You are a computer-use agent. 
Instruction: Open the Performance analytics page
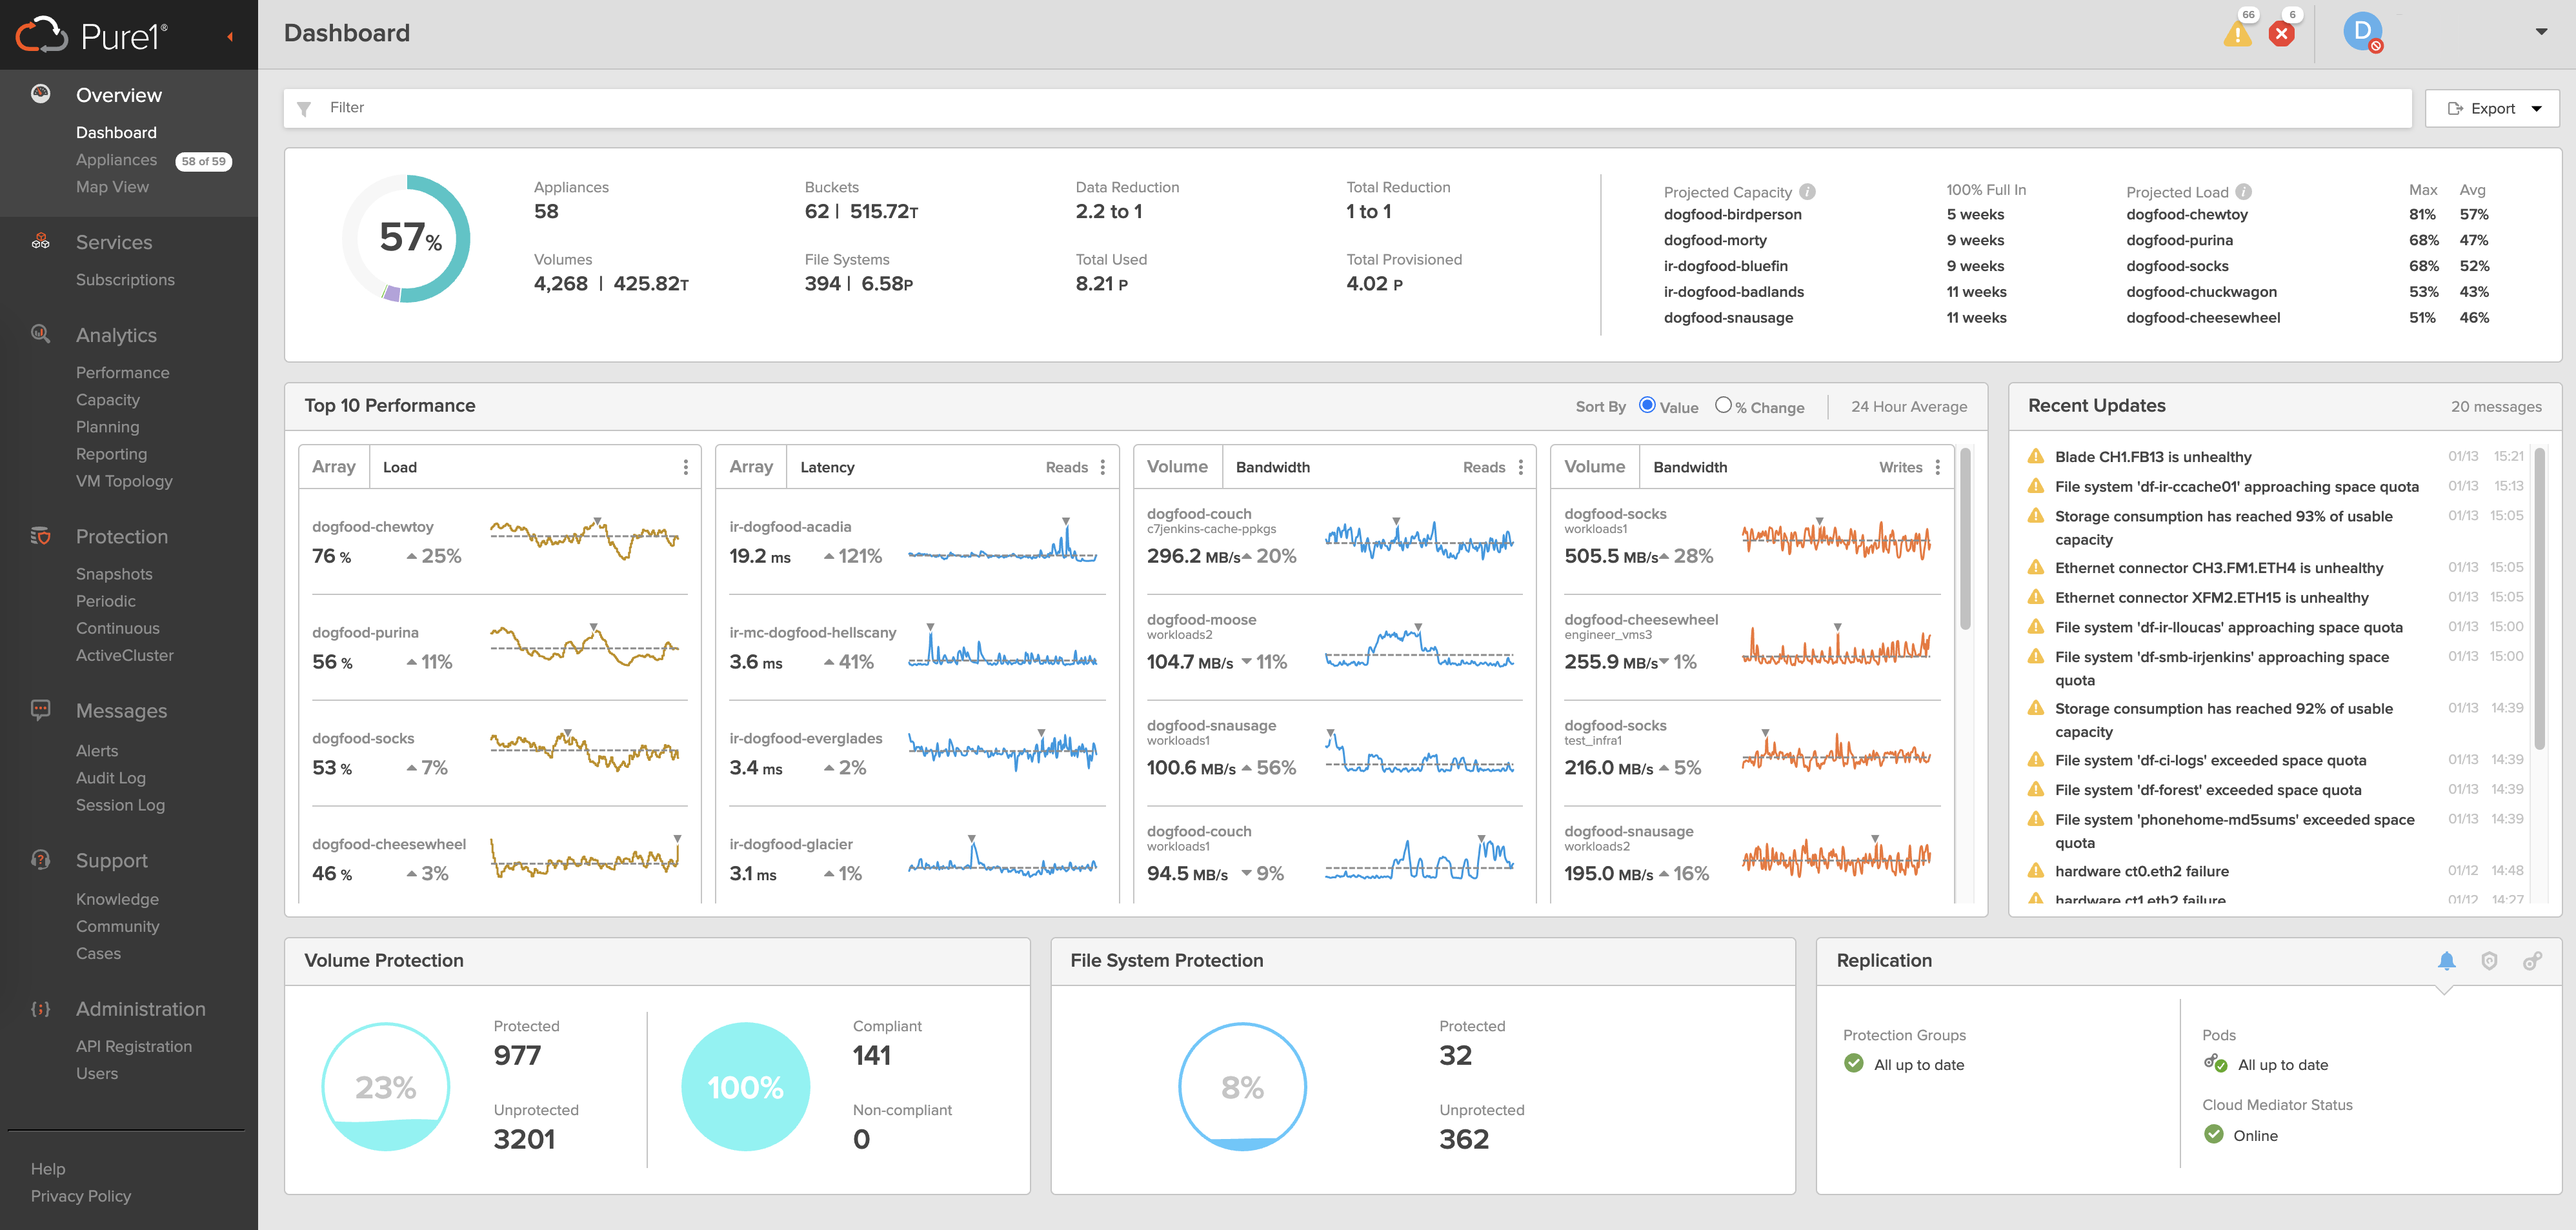click(x=122, y=372)
